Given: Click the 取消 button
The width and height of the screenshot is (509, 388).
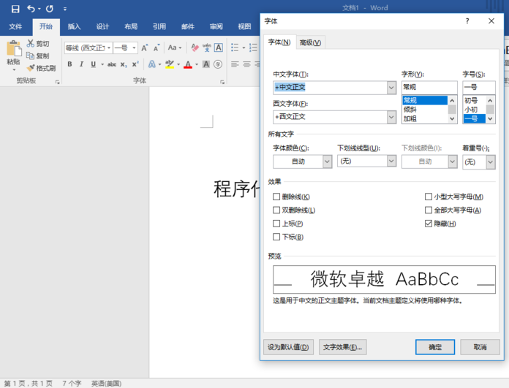Looking at the screenshot, I should click(x=480, y=347).
